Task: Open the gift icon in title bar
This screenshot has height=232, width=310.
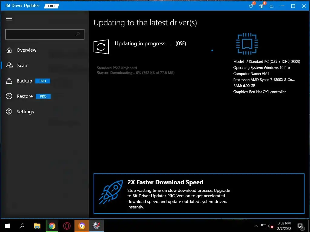Action: (x=262, y=6)
